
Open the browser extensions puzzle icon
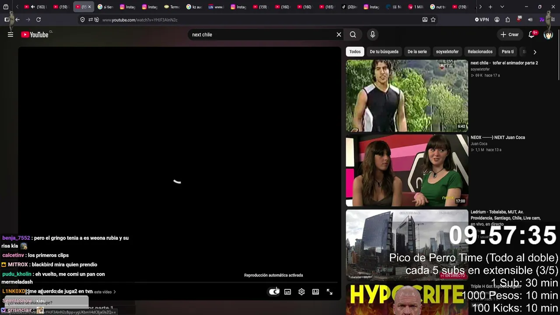[507, 20]
